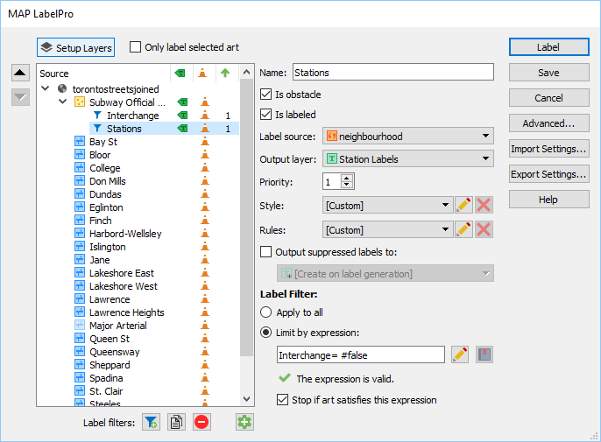Select the Apply to all radio
The height and width of the screenshot is (442, 601).
pyautogui.click(x=265, y=312)
